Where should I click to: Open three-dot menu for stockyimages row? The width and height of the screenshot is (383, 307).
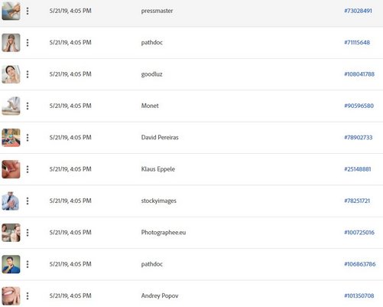coord(28,201)
